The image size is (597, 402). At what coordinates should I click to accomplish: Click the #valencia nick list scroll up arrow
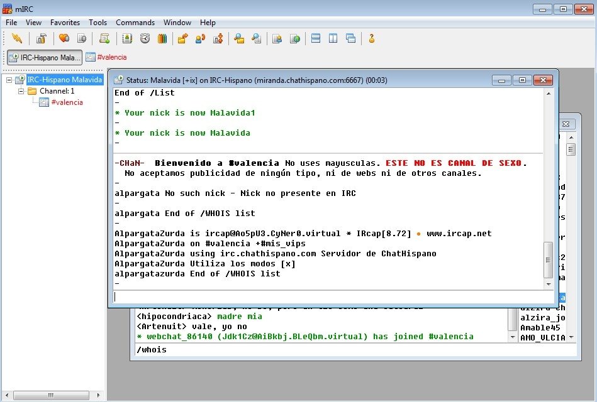click(571, 138)
